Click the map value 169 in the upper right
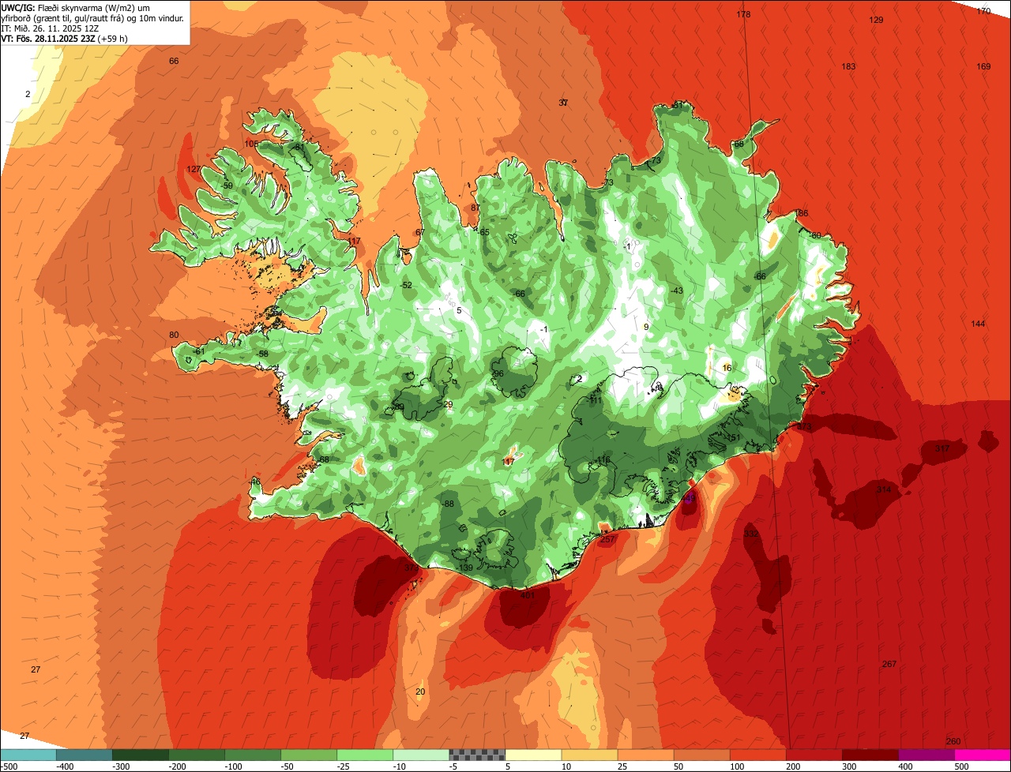 click(x=983, y=66)
